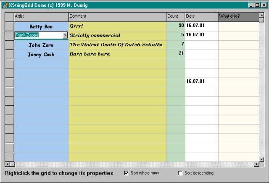Click the Count column header
The width and height of the screenshot is (269, 183).
coord(176,17)
